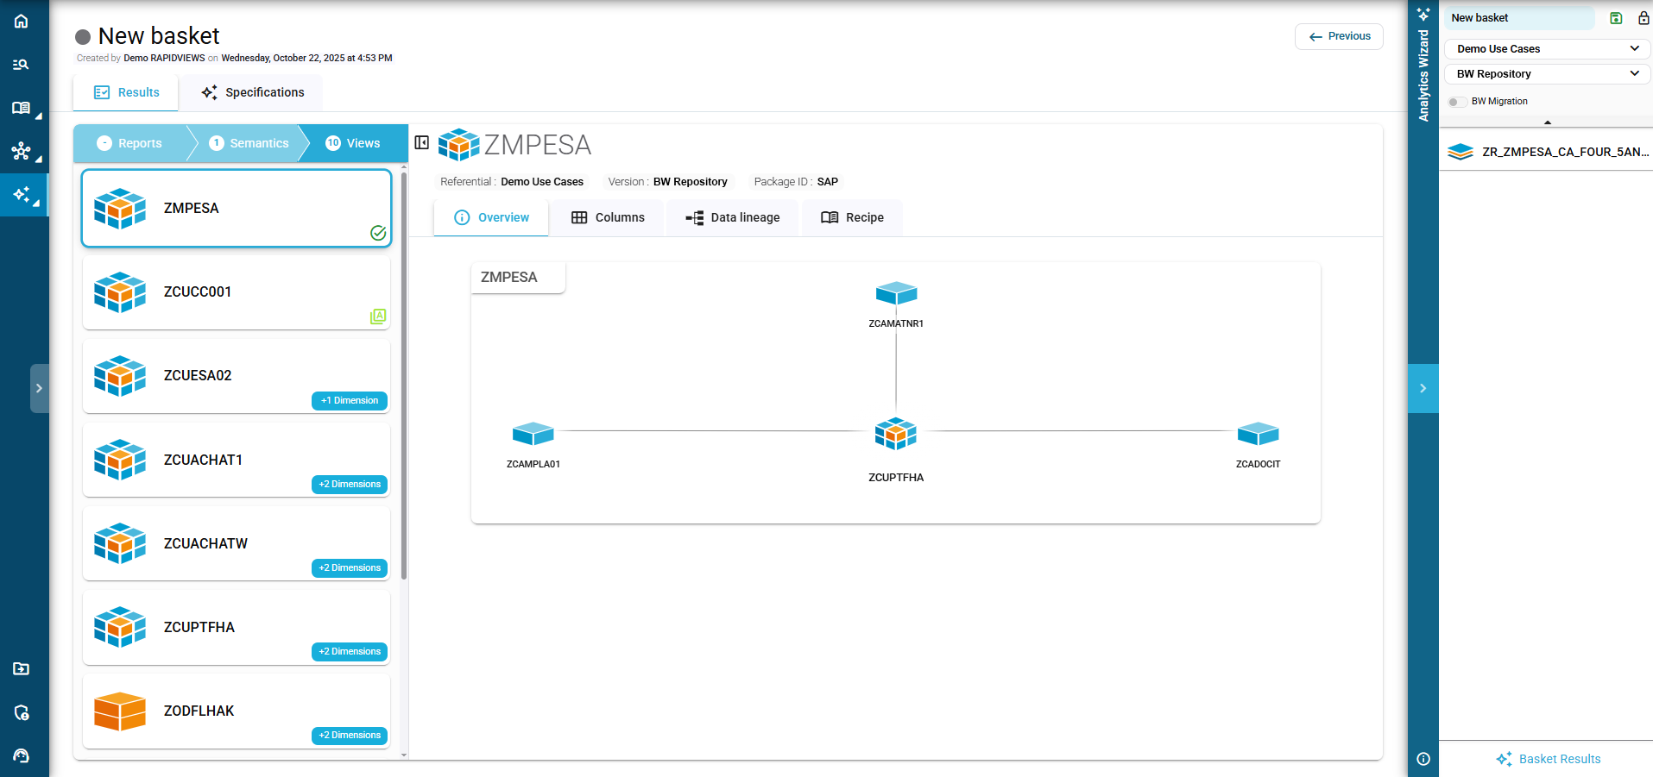Toggle the BW Migration switch
The height and width of the screenshot is (777, 1653).
pos(1457,102)
